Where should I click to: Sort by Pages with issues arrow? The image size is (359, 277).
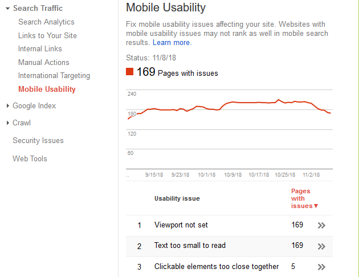coord(316,206)
